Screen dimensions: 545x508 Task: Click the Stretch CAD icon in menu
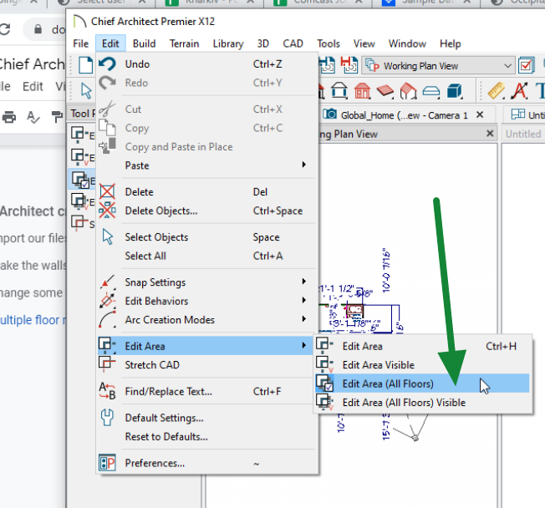coord(107,364)
